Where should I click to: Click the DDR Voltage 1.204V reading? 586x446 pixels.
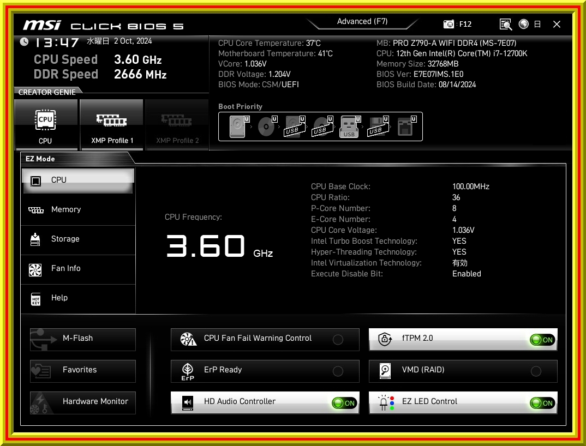pyautogui.click(x=254, y=74)
